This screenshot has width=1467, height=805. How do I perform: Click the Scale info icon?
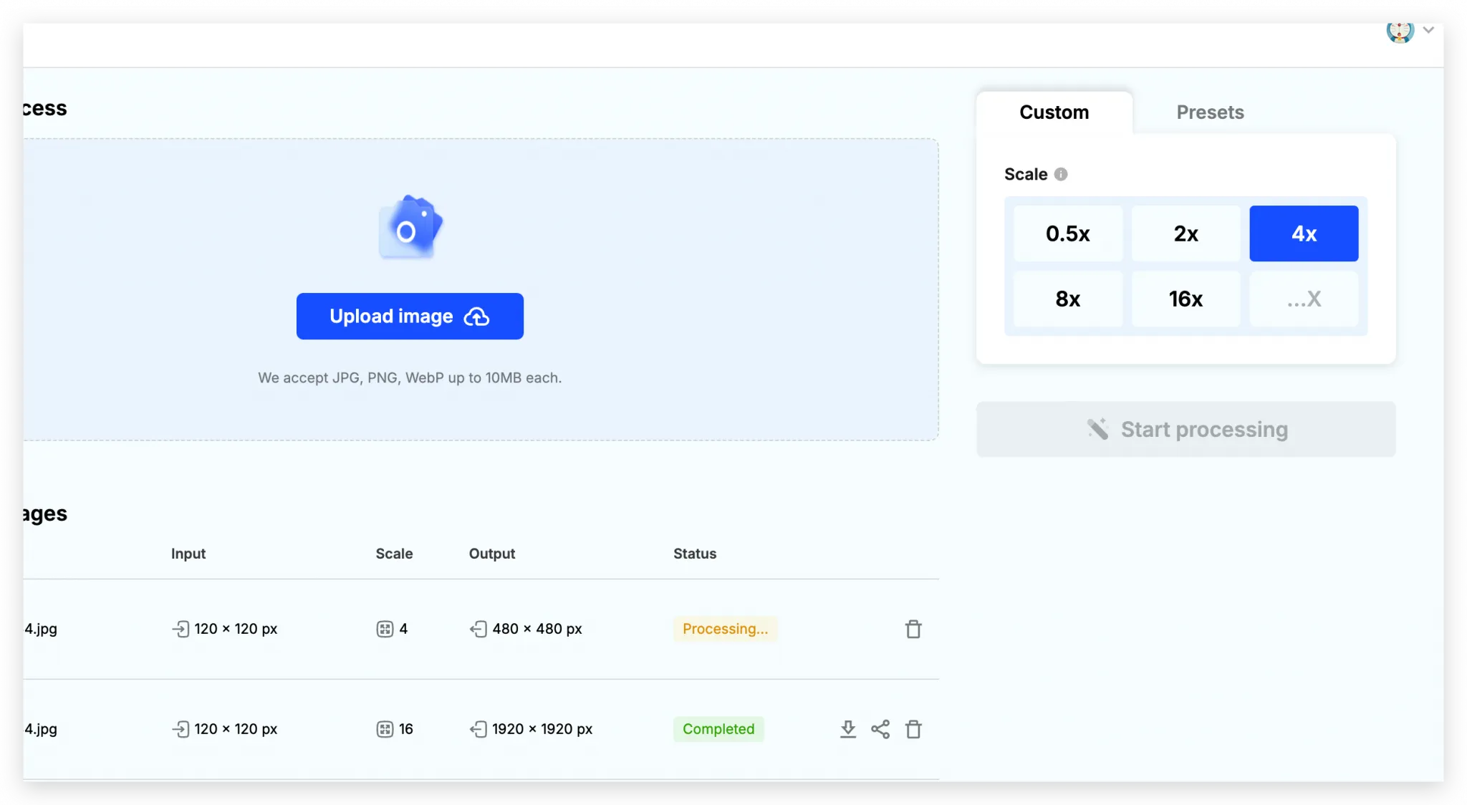pyautogui.click(x=1062, y=173)
